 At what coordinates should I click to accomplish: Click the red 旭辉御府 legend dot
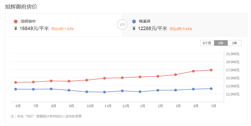(x=16, y=21)
